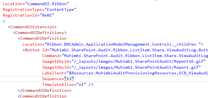Click the TemplateAlias "o1" value
Screen dimensions: 208x98
81,84
